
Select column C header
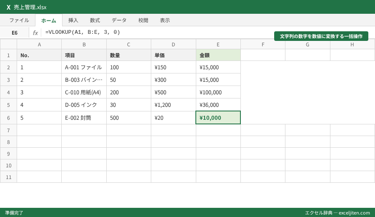pos(129,44)
